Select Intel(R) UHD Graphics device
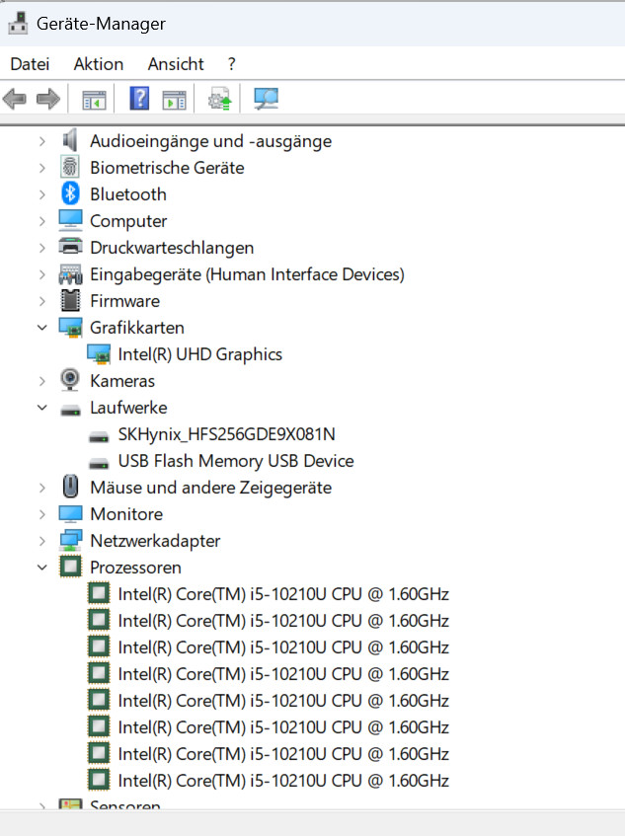The width and height of the screenshot is (625, 836). (199, 354)
